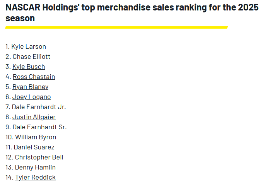Click the word "season" in the headline

[20, 18]
